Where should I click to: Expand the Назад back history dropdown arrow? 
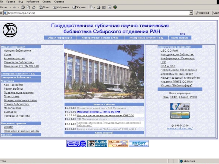[x=10, y=7]
